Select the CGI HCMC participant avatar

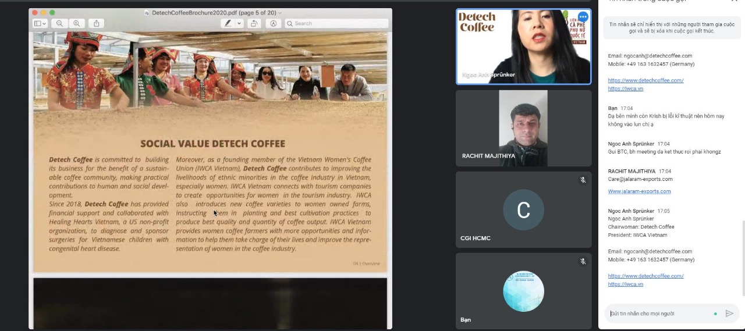coord(523,209)
